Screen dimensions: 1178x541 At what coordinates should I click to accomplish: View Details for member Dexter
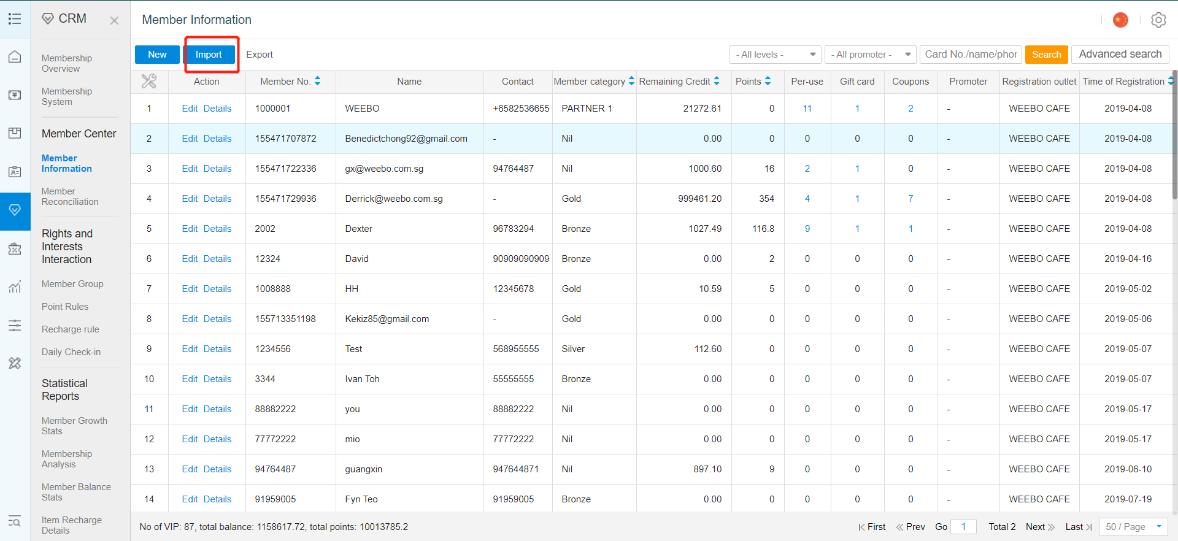tap(217, 229)
